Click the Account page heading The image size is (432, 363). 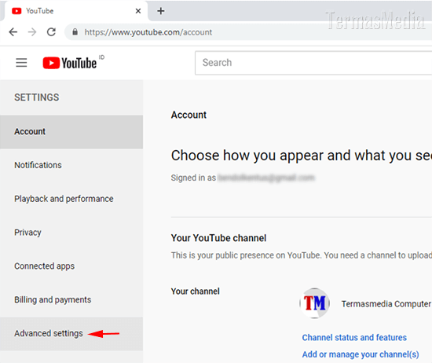coord(189,115)
